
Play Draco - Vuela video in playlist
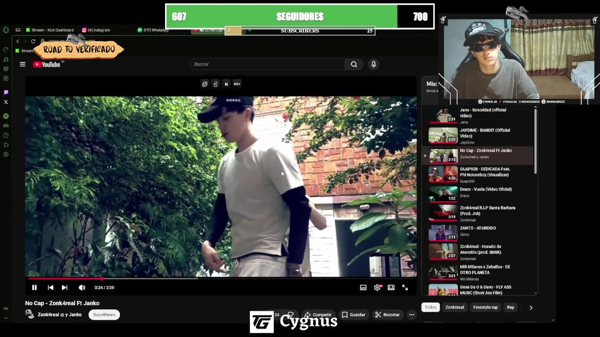pos(478,194)
